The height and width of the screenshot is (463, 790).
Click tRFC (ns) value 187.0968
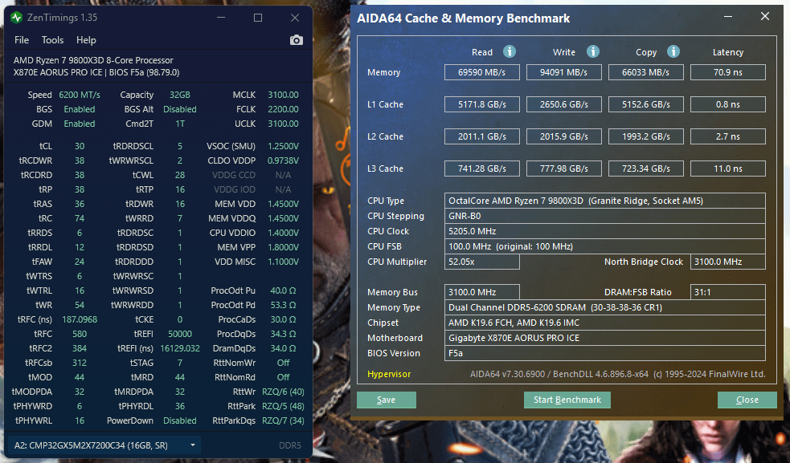(x=80, y=319)
